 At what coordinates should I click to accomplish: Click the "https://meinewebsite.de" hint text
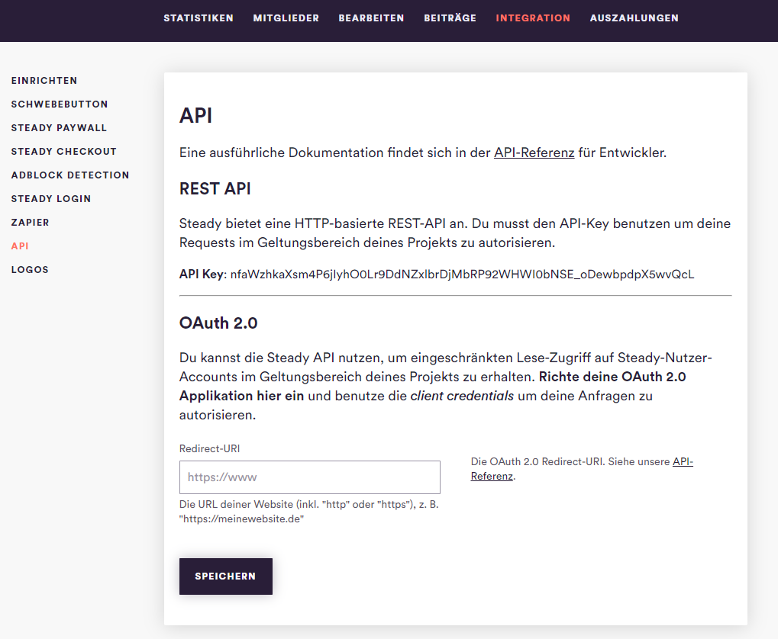pos(241,519)
